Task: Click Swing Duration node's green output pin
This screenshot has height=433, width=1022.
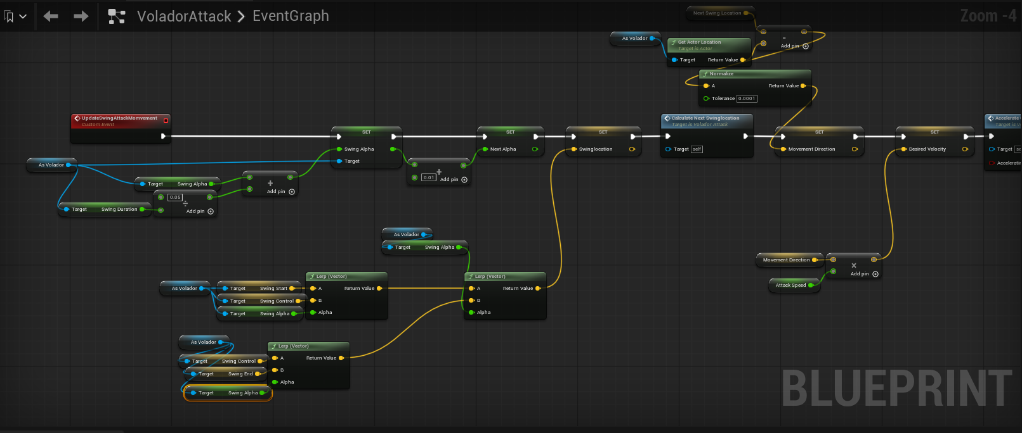Action: [x=142, y=210]
